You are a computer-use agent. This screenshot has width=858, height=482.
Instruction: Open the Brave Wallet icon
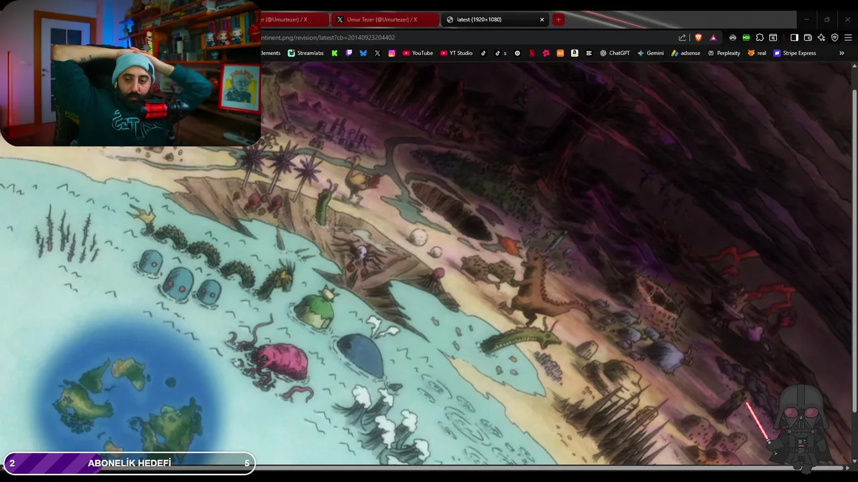808,37
